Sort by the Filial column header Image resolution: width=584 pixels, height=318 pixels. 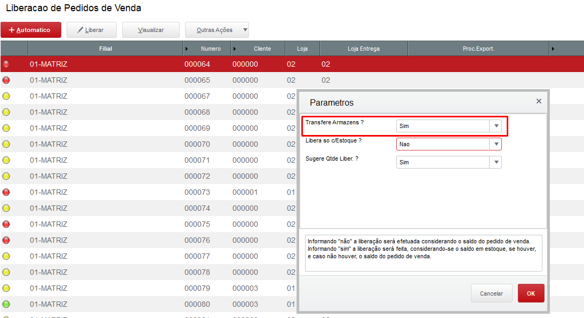click(106, 49)
